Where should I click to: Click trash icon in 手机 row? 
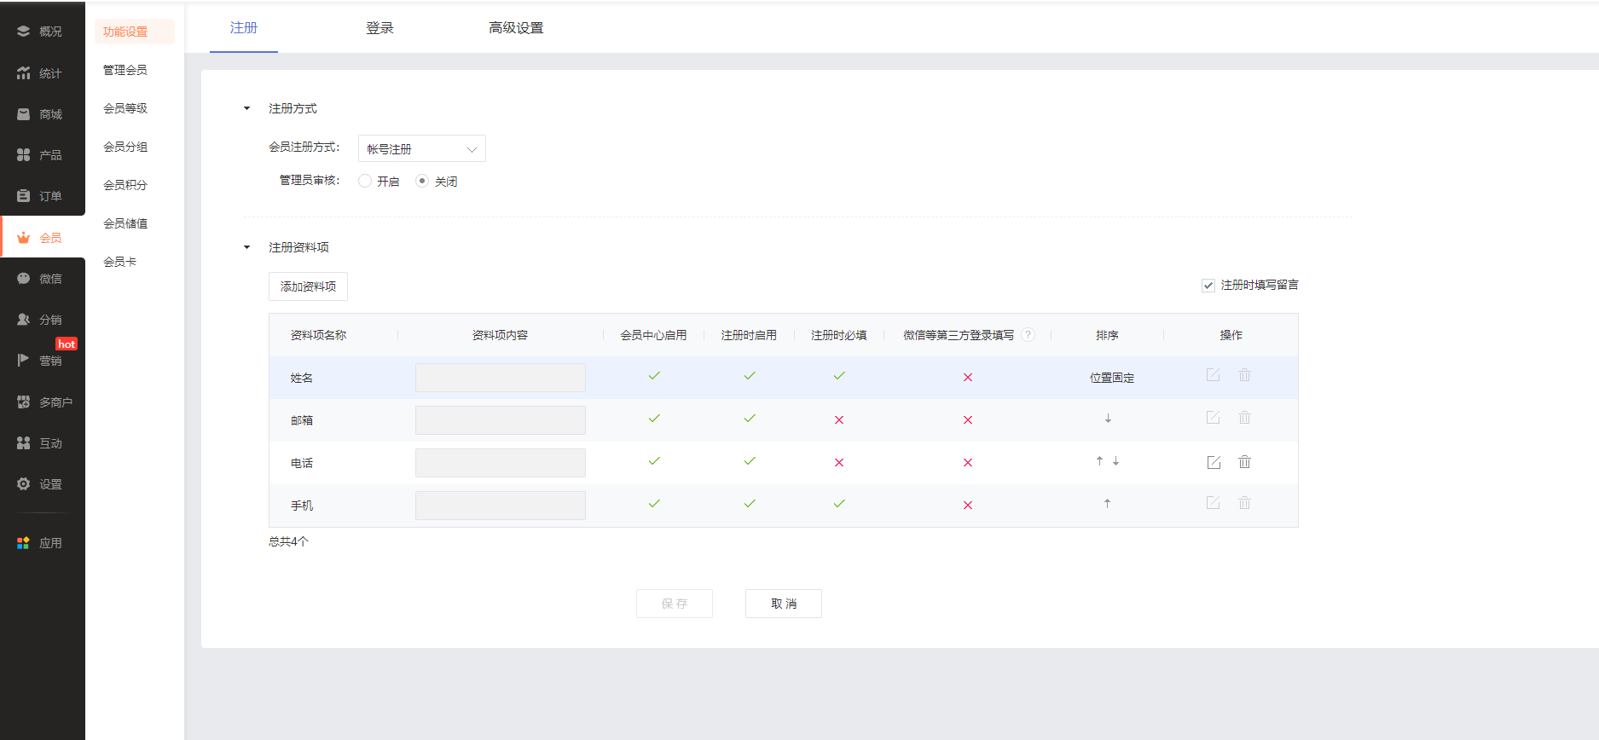[1244, 503]
